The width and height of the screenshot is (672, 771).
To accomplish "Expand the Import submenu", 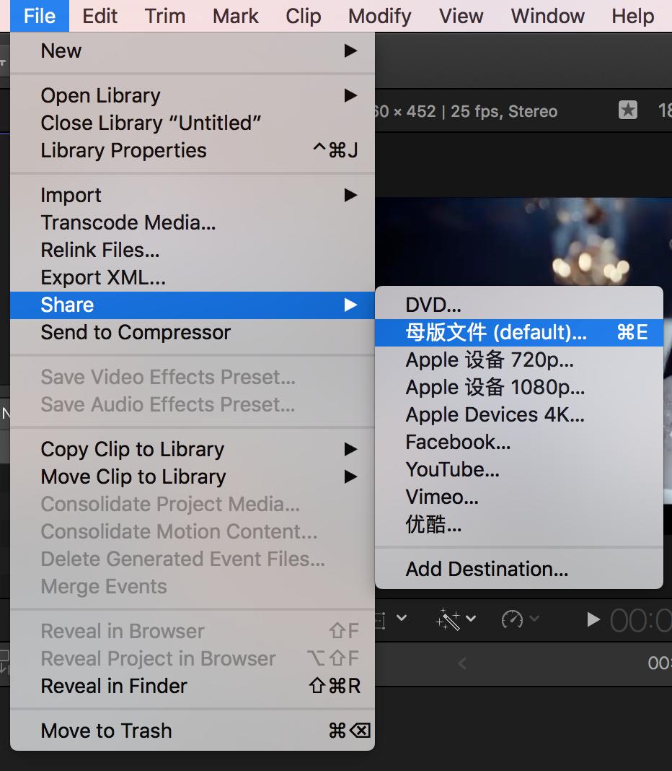I will (x=192, y=195).
